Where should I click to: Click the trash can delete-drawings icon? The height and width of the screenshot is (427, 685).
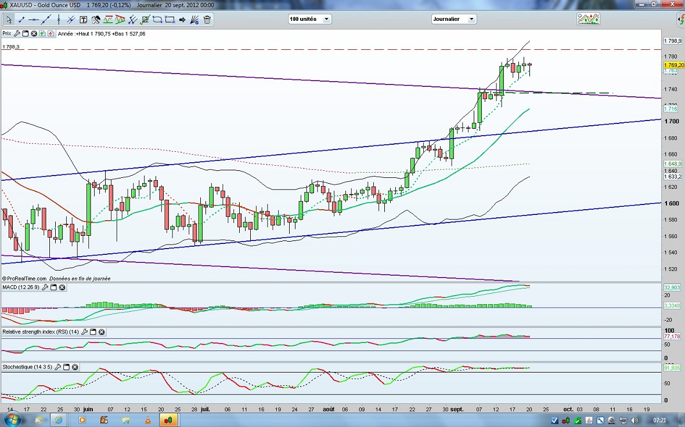pyautogui.click(x=207, y=20)
